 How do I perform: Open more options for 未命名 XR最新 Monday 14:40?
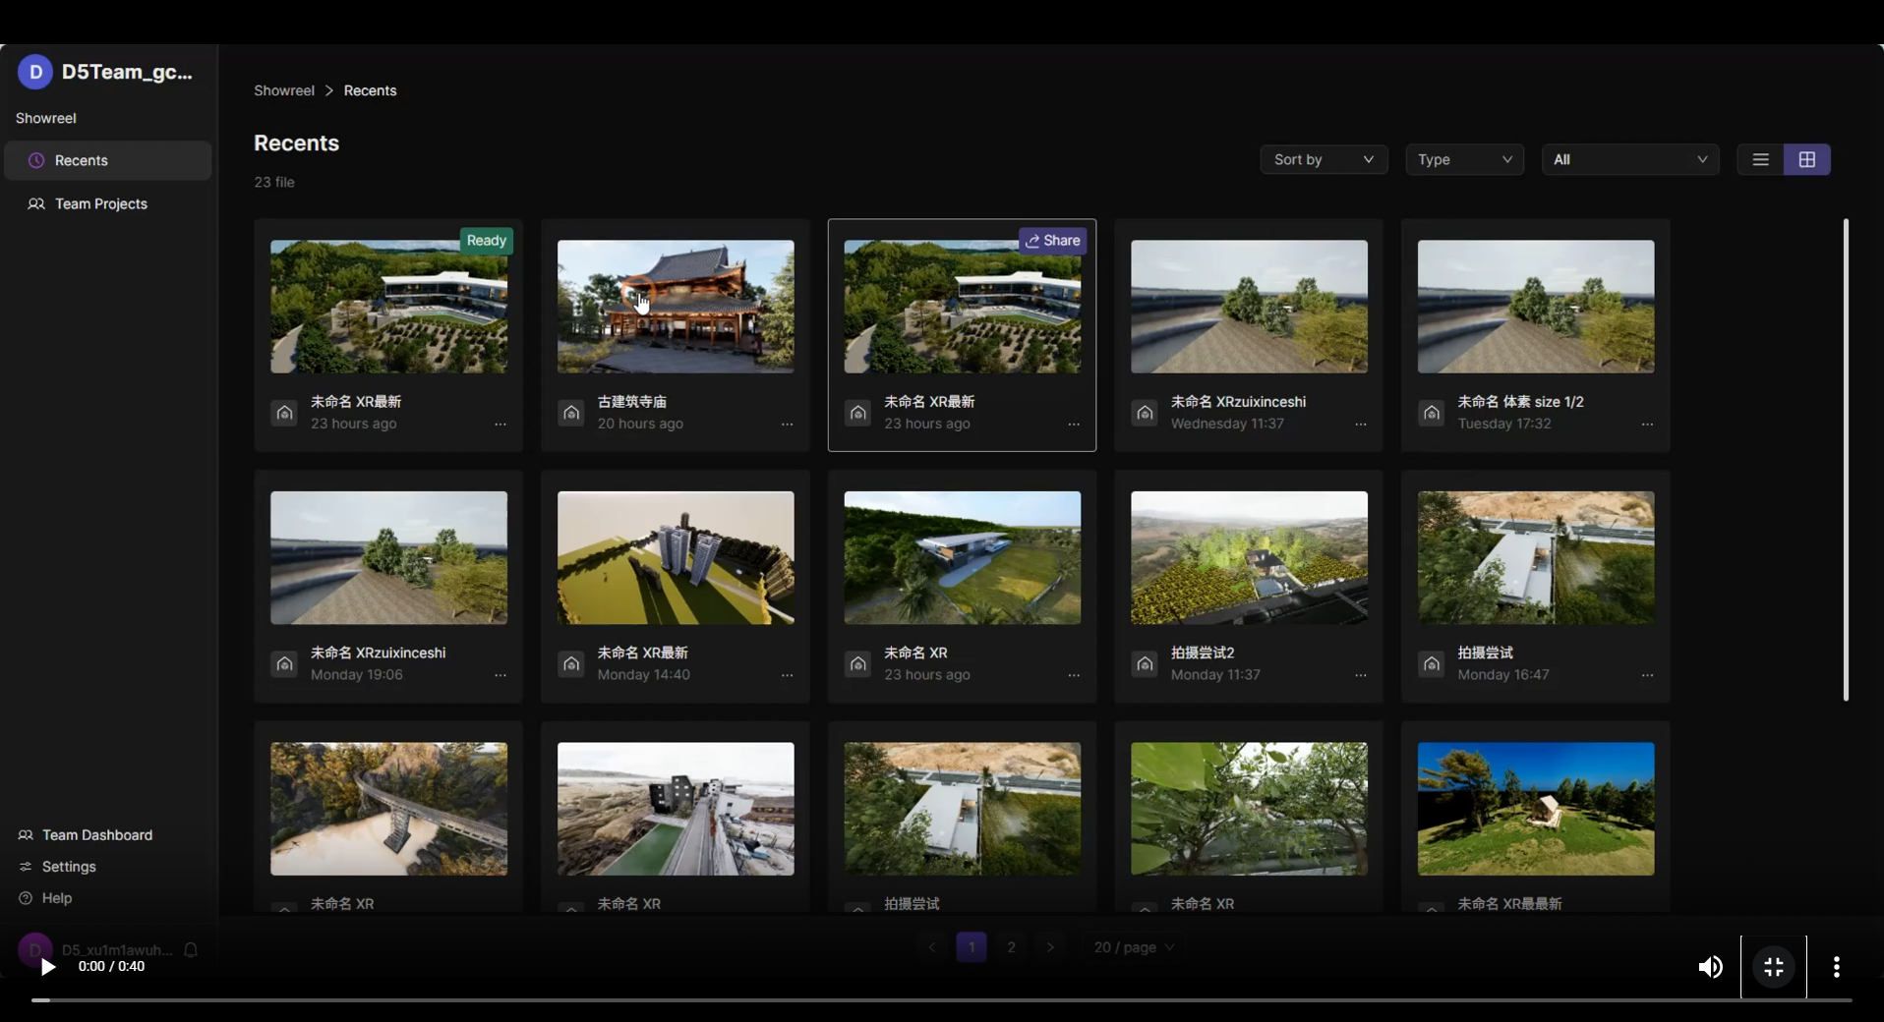(787, 675)
